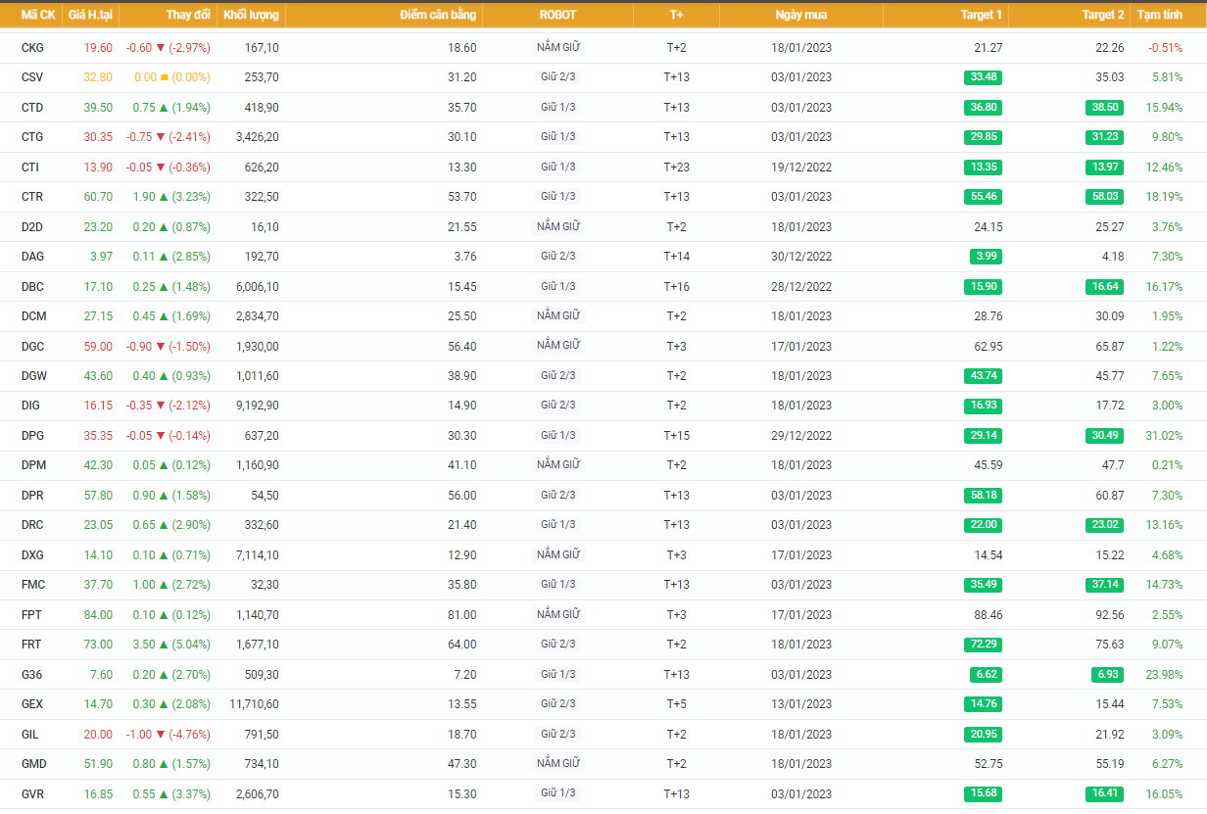Viewport: 1207px width, 814px height.
Task: Click the yellow square in CSV change
Action: click(x=165, y=77)
